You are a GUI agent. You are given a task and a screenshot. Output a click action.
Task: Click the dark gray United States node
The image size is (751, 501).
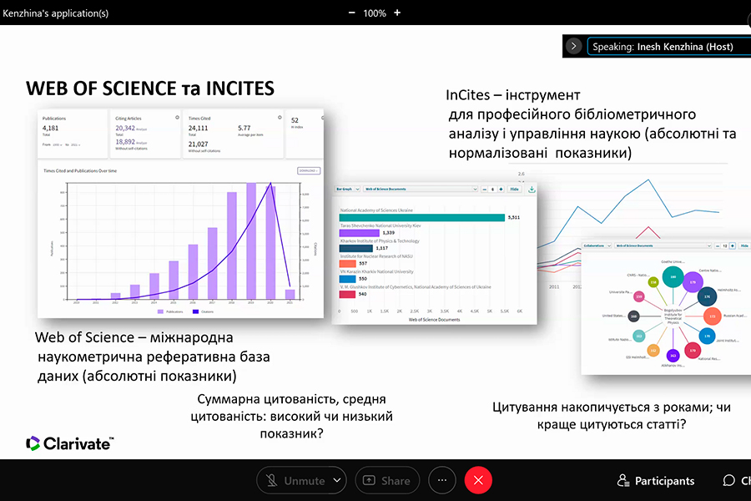633,316
